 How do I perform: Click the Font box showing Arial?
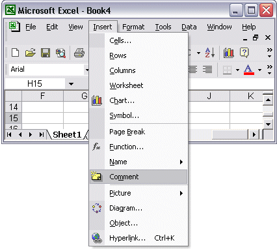(47, 70)
